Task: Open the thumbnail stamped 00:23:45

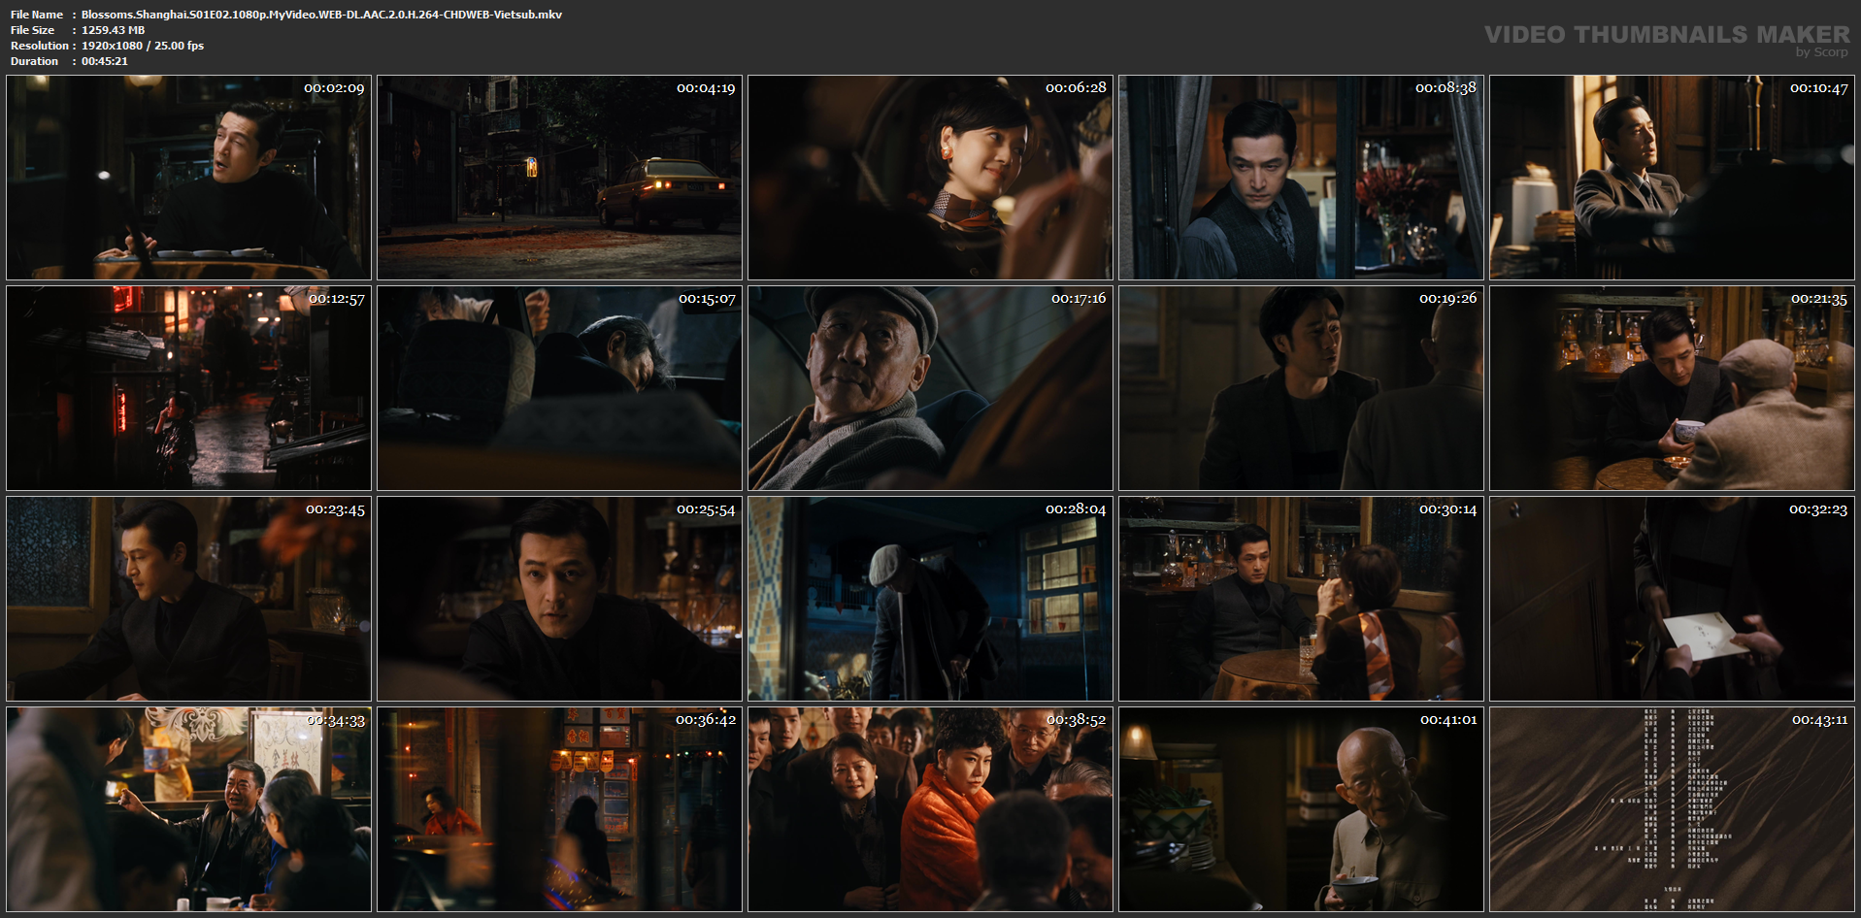Action: click(x=188, y=599)
